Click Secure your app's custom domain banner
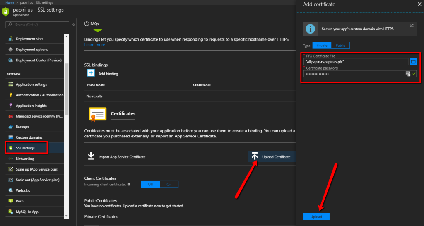 point(360,29)
